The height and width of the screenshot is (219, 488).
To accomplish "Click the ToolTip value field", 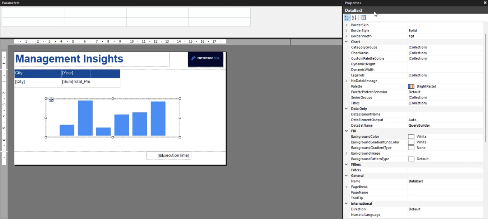I will pyautogui.click(x=445, y=198).
